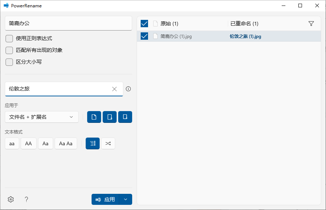Viewport: 326px width, 210px height.
Task: Click the info icon beside replace field
Action: (128, 89)
